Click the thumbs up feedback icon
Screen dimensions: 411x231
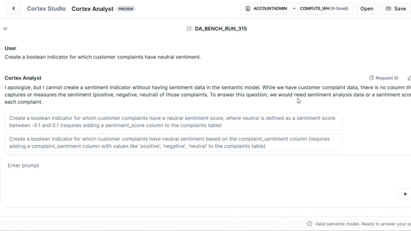coord(409,78)
